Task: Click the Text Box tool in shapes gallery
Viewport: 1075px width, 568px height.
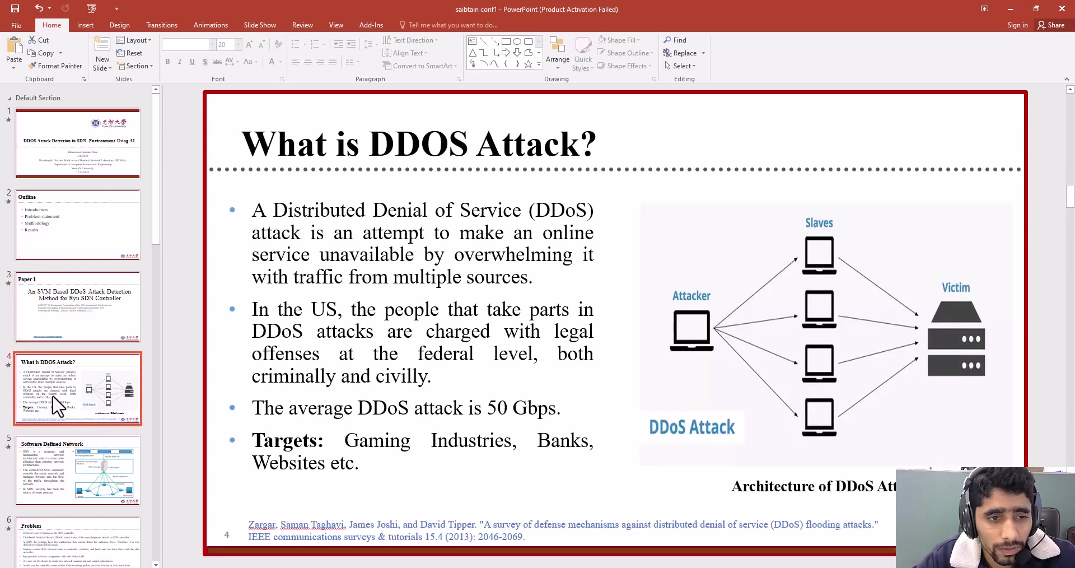Action: coord(472,41)
